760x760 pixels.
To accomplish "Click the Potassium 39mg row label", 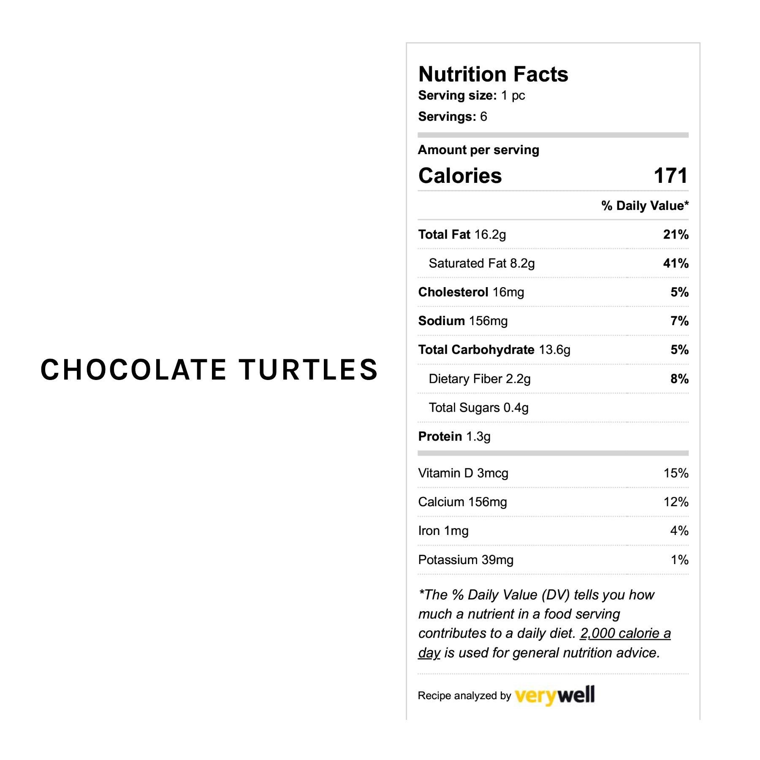I will click(466, 560).
